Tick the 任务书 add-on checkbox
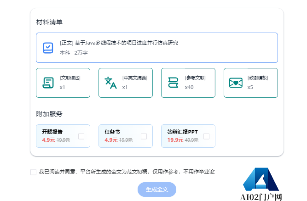Image resolution: width=307 pixels, height=201 pixels. (x=144, y=136)
